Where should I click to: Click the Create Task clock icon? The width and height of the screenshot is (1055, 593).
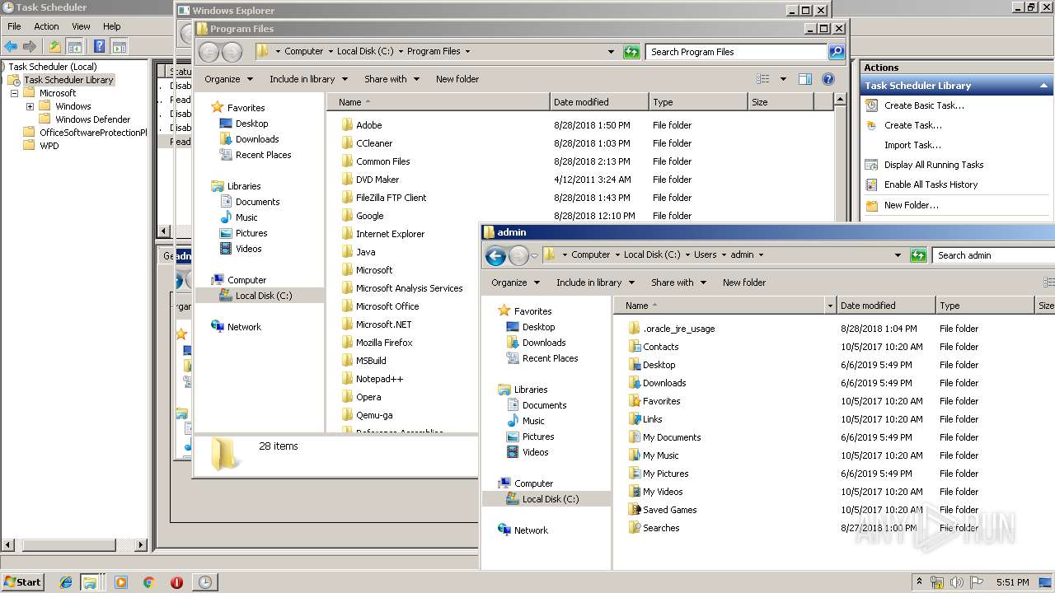coord(871,125)
